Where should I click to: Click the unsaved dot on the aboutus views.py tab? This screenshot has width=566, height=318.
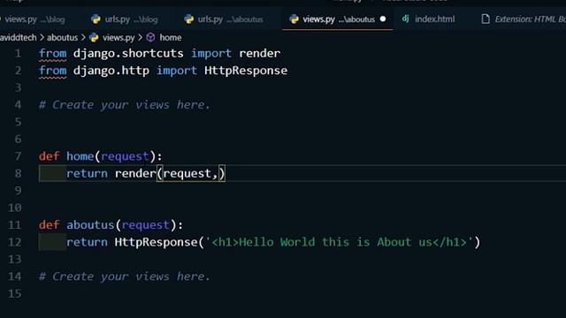coord(383,19)
